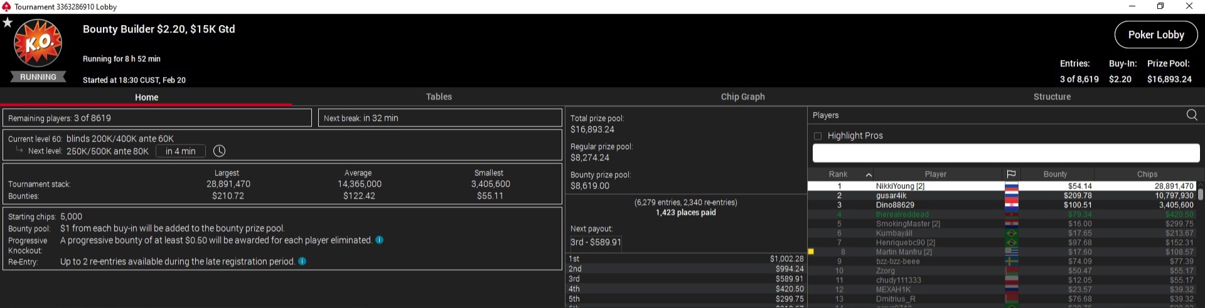Show re-entry info tooltip icon
Image resolution: width=1205 pixels, height=308 pixels.
302,262
